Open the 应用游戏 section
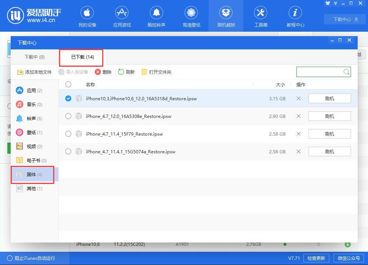This screenshot has width=368, height=265. click(x=122, y=15)
